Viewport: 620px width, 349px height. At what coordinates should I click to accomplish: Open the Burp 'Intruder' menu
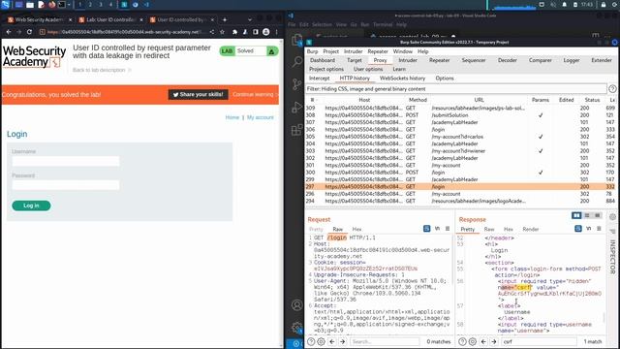click(x=353, y=51)
